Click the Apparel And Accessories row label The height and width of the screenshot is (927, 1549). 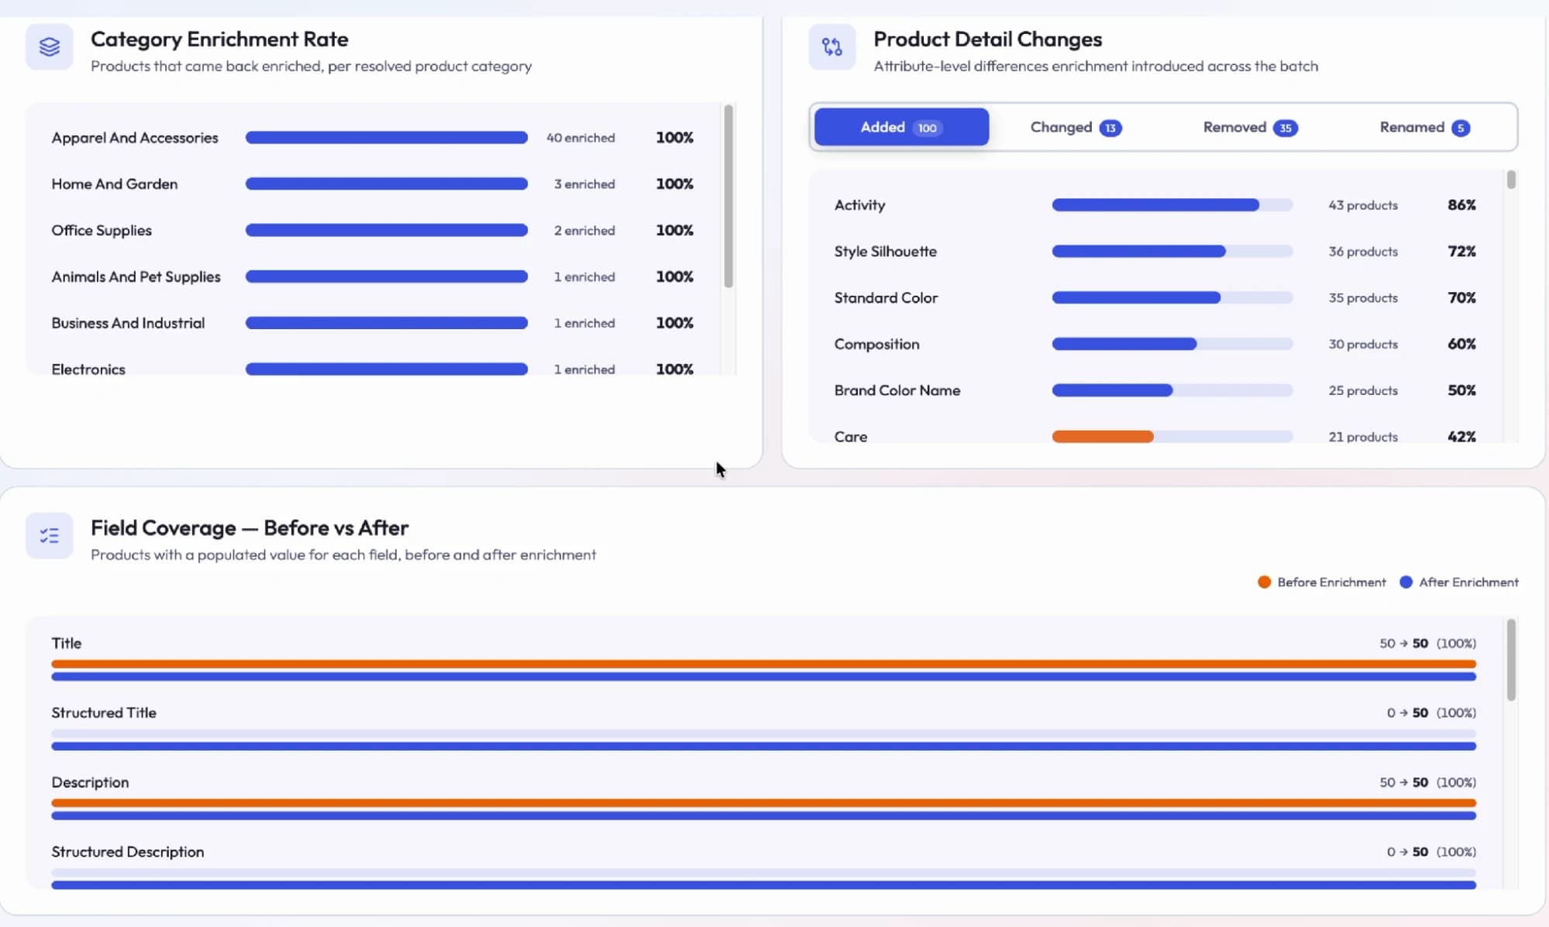(135, 138)
